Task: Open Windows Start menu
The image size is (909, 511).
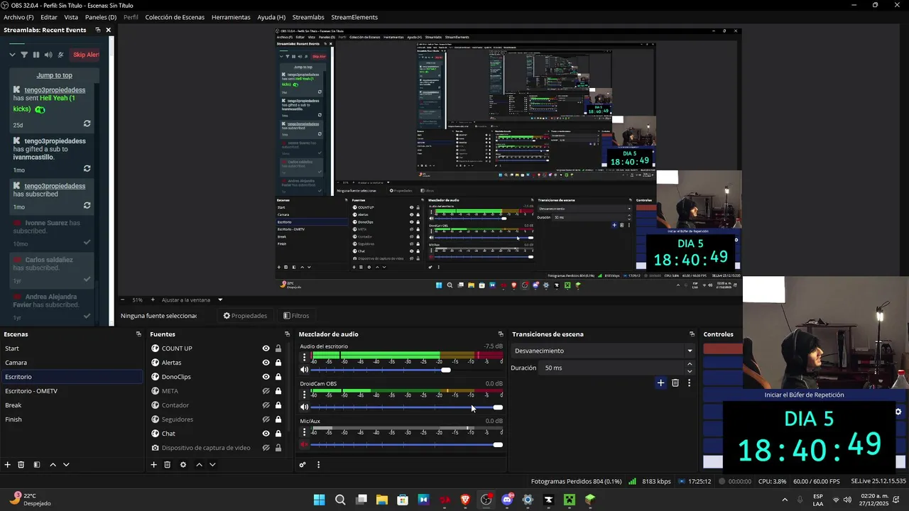Action: click(319, 500)
